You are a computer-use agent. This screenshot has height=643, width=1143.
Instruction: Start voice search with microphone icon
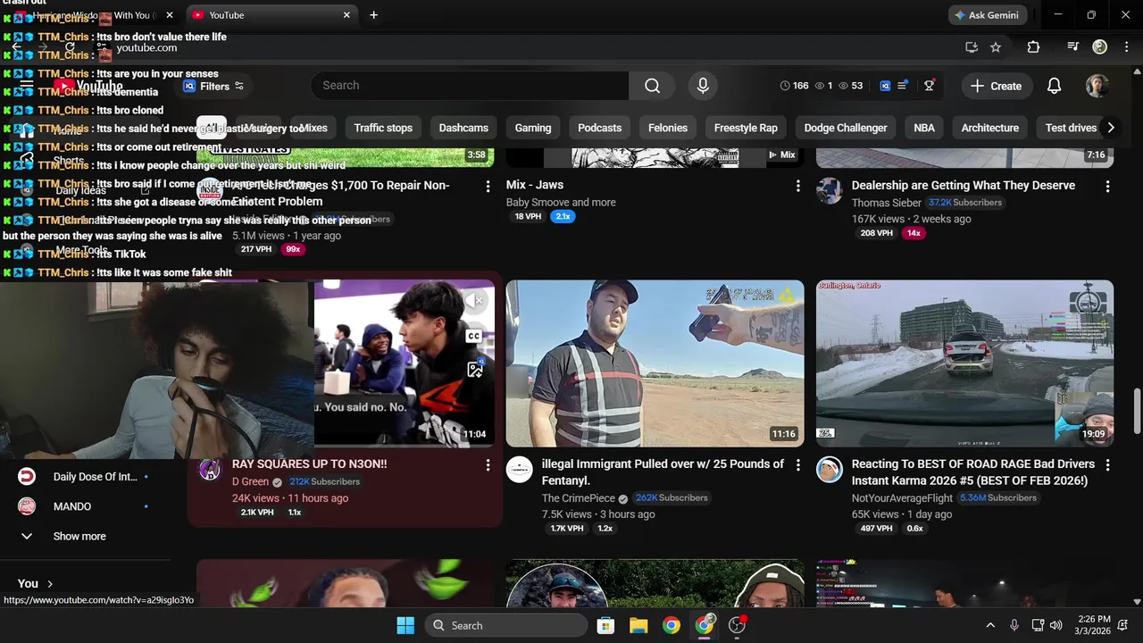[x=703, y=86]
